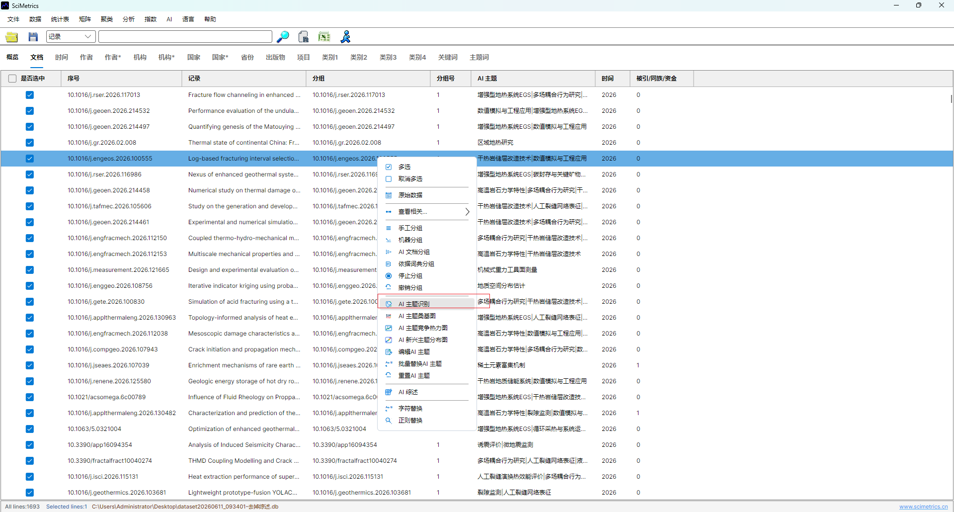
Task: Click the AI topic cell 区域地热研究
Action: point(495,143)
